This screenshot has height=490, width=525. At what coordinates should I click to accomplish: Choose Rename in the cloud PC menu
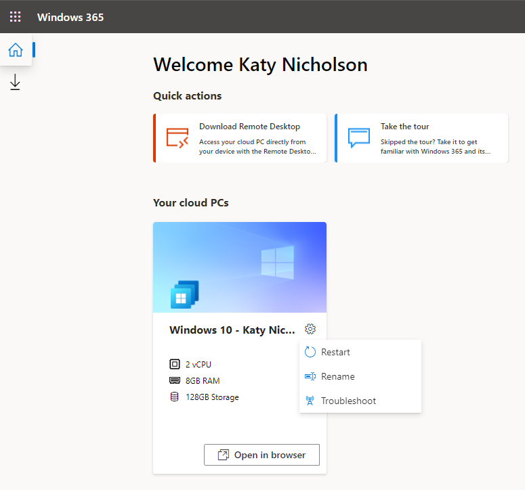click(x=337, y=376)
